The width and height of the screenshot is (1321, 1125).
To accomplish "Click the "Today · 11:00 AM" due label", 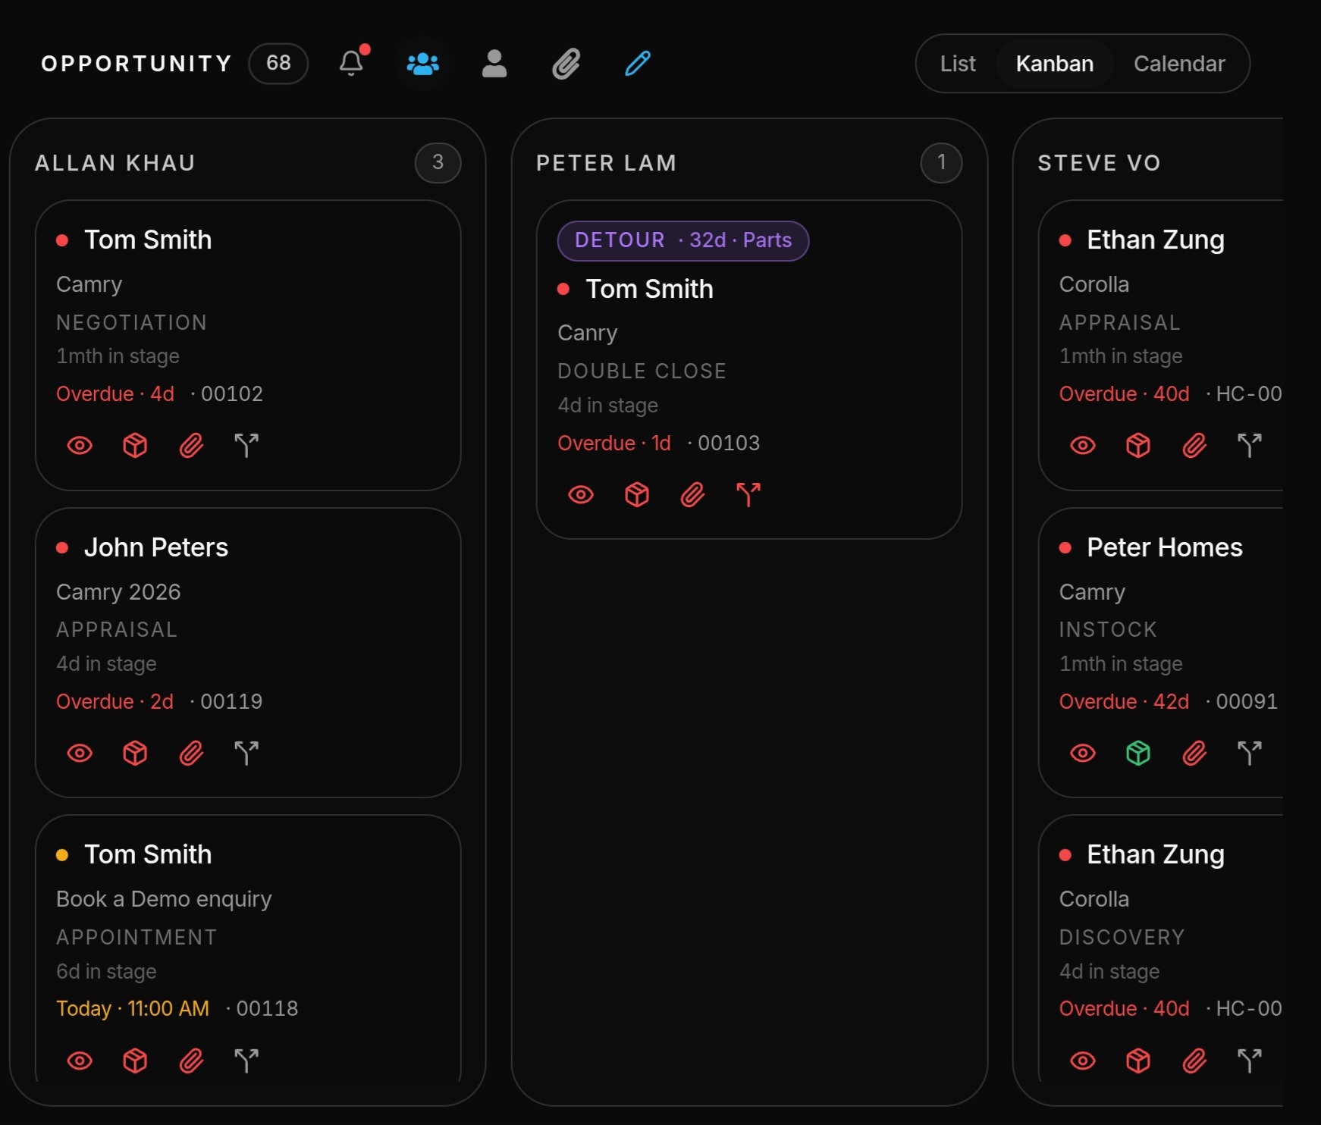I will (x=133, y=1009).
